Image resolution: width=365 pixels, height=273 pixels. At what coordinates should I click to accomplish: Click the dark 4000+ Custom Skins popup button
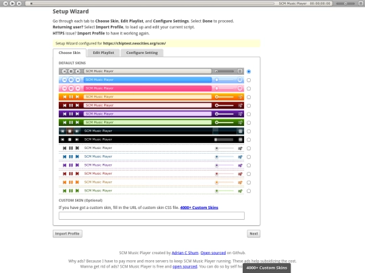tap(267, 268)
